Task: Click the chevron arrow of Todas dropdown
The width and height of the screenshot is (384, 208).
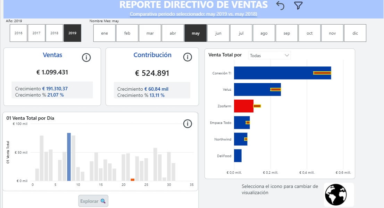Action: pos(287,55)
